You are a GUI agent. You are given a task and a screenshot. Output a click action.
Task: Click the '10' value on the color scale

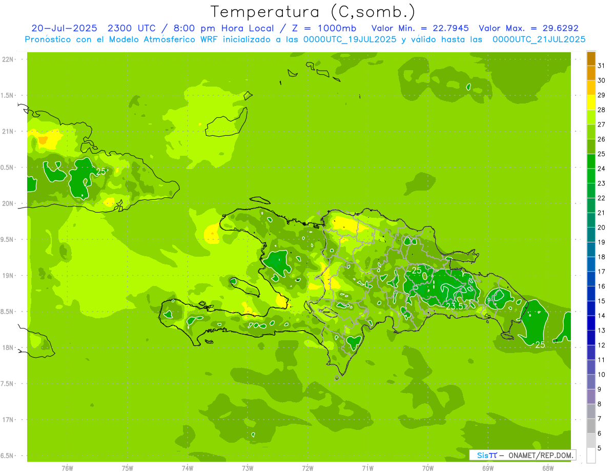click(602, 375)
